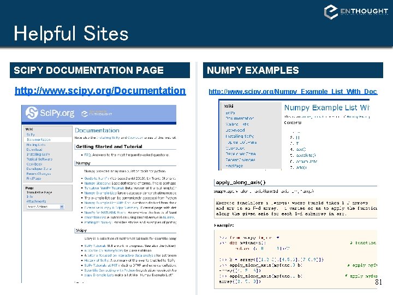This screenshot has width=393, height=295.
Task: Click the Documentation page heading
Action: click(97, 131)
